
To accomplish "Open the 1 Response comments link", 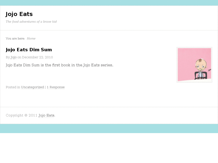I will (55, 87).
